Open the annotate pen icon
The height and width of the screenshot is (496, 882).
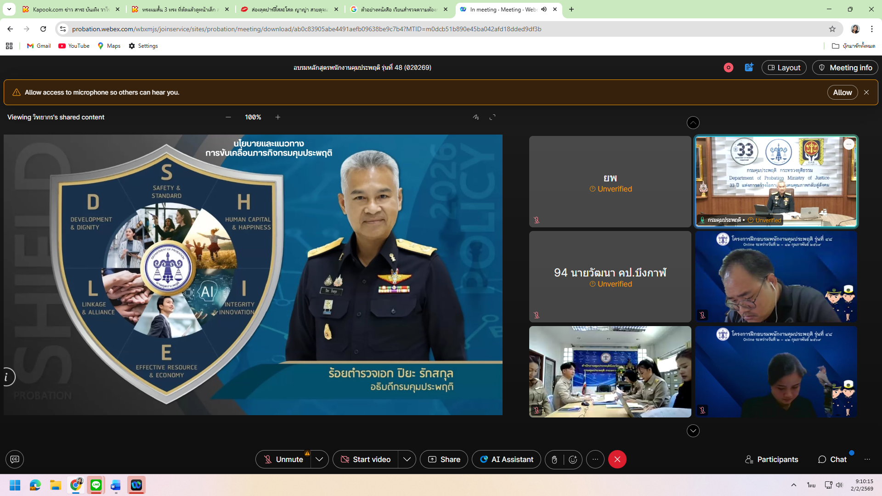pyautogui.click(x=476, y=117)
